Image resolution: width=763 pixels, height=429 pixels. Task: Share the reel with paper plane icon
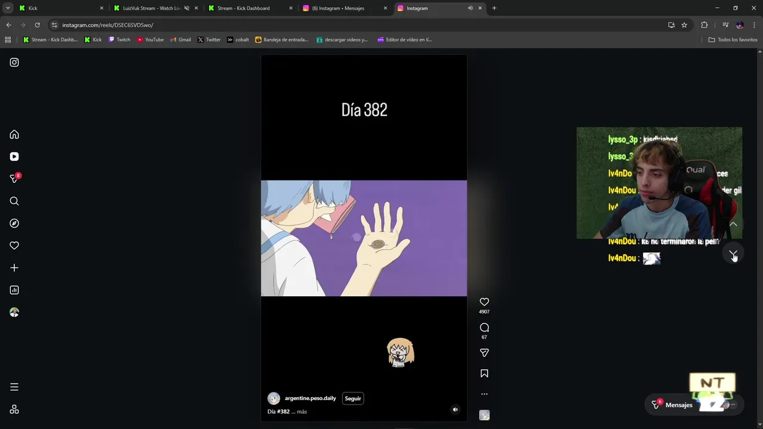click(484, 353)
